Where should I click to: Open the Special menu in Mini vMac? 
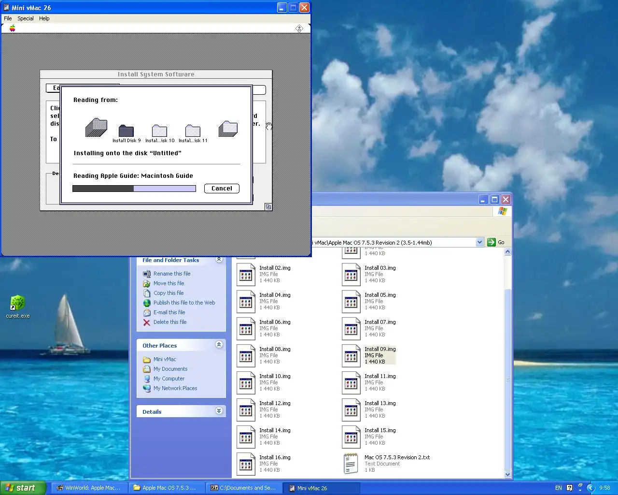click(x=26, y=18)
